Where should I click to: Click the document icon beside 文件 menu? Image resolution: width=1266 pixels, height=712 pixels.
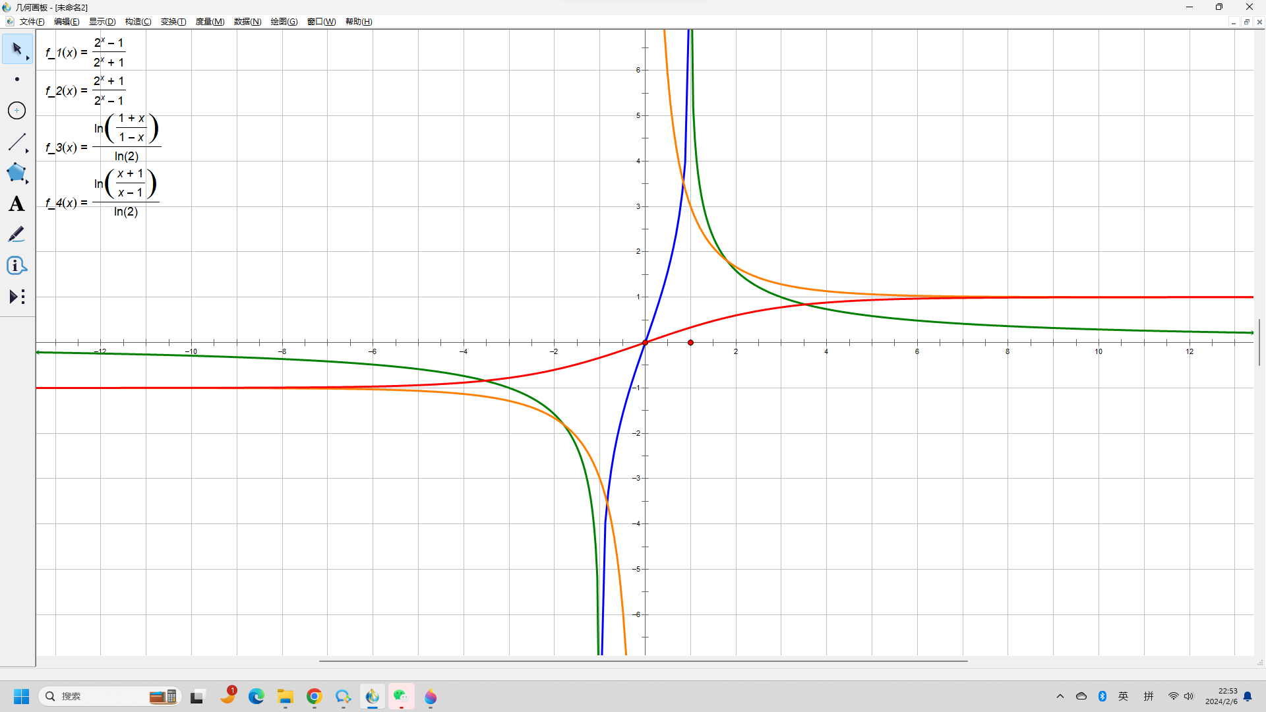9,22
